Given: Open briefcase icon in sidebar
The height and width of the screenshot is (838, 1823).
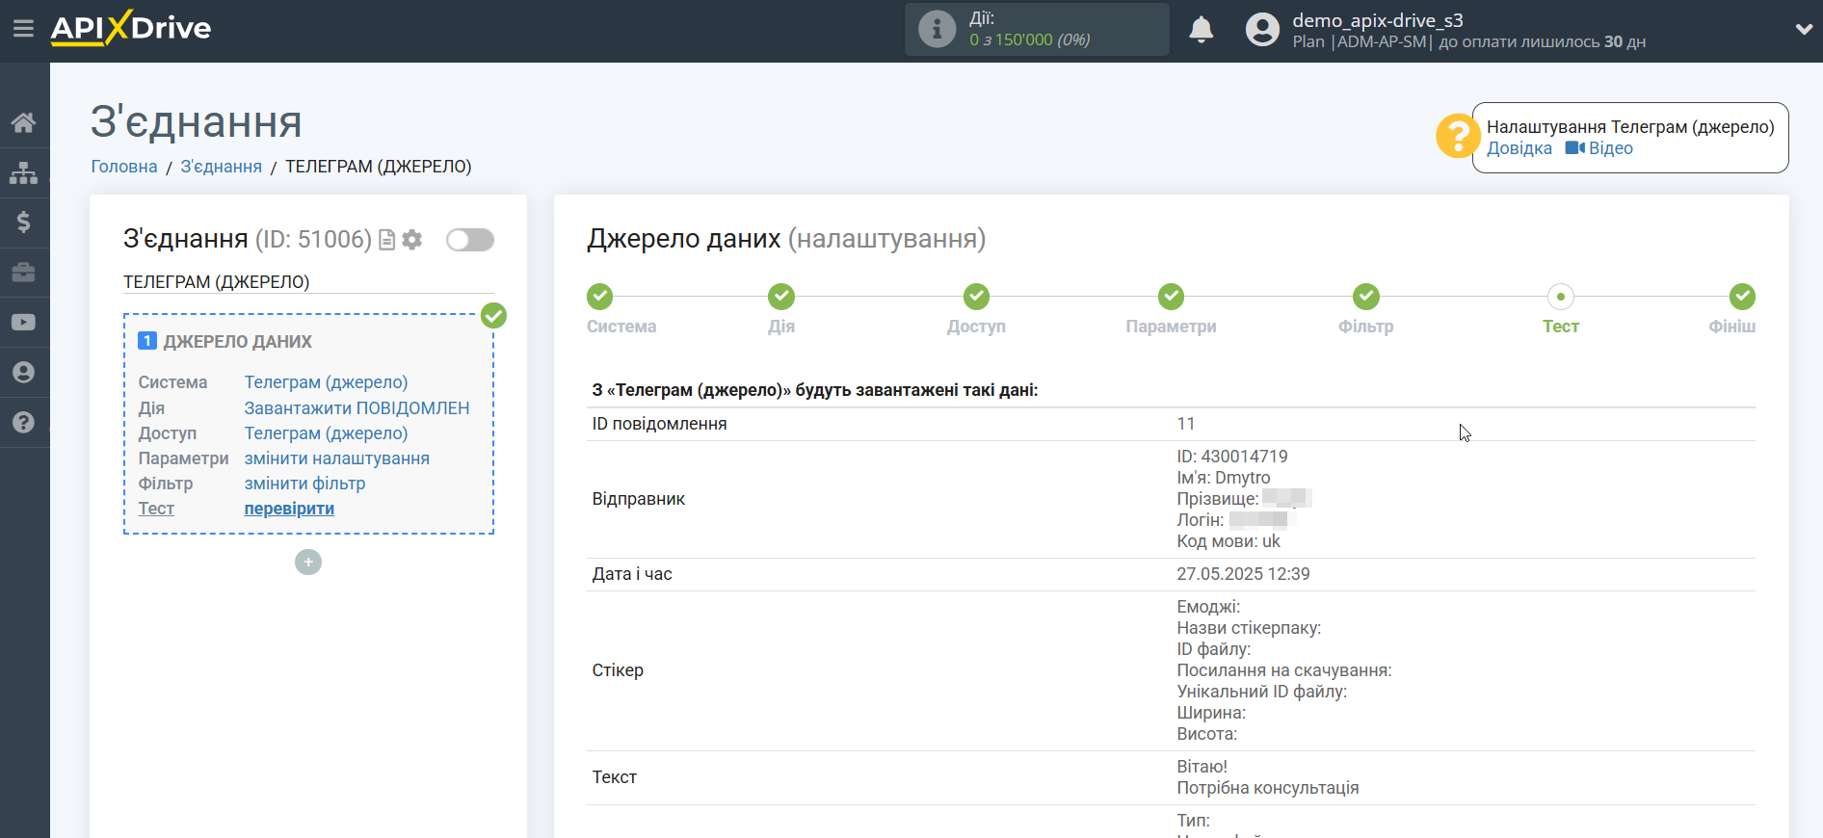Looking at the screenshot, I should (24, 273).
